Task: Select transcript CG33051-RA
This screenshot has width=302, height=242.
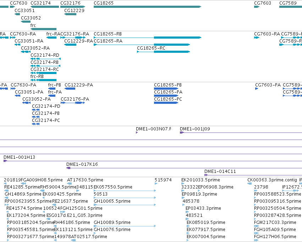Action: tap(17, 45)
